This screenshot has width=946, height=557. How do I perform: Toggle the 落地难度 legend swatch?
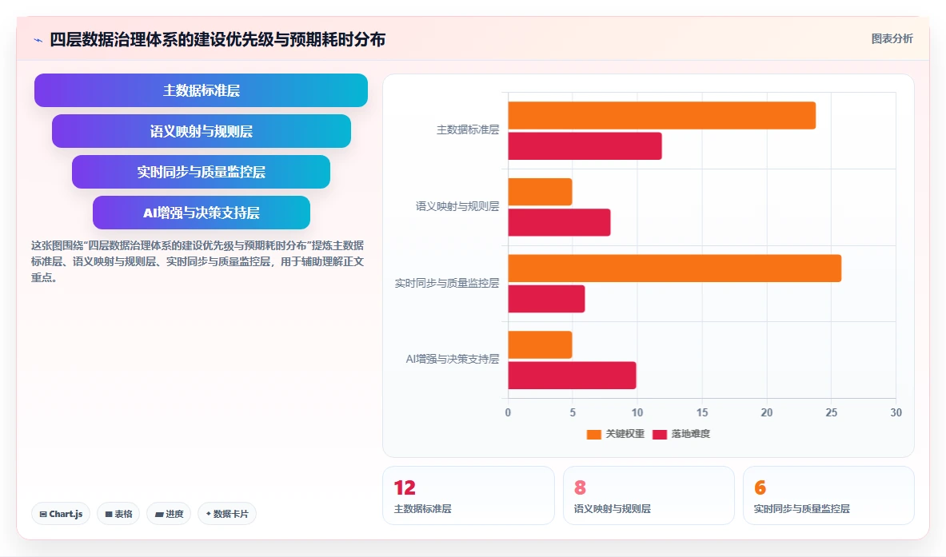pos(660,434)
